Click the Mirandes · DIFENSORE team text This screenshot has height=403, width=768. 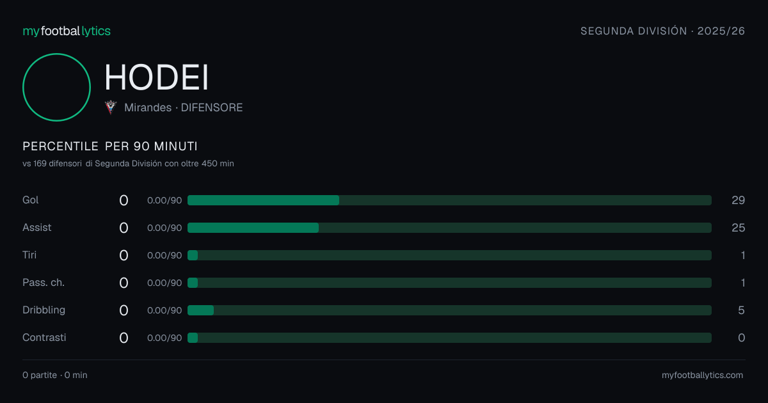click(x=184, y=107)
